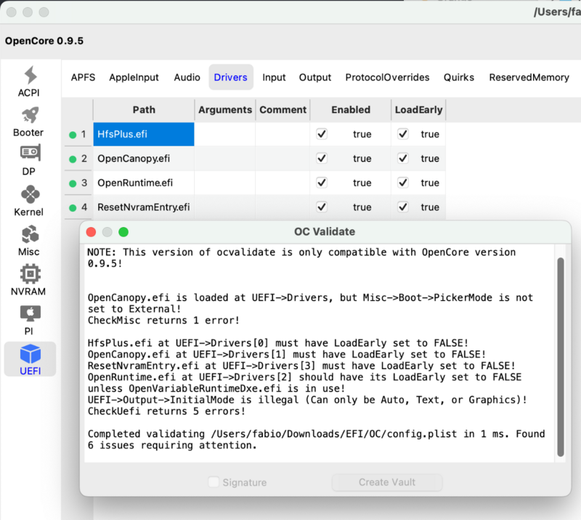Open the Quirks tab
The height and width of the screenshot is (520, 581).
click(x=458, y=78)
